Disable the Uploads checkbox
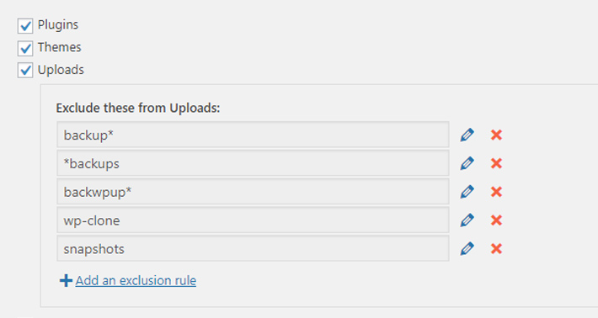Screen dimensions: 598x318 pyautogui.click(x=25, y=71)
